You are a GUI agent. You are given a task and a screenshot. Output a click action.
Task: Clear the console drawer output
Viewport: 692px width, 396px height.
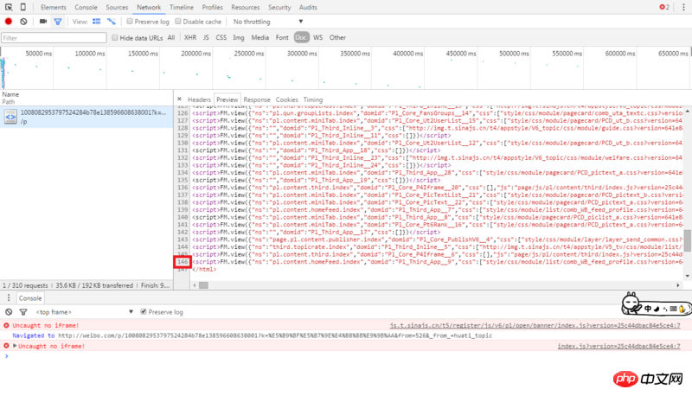tap(9, 311)
